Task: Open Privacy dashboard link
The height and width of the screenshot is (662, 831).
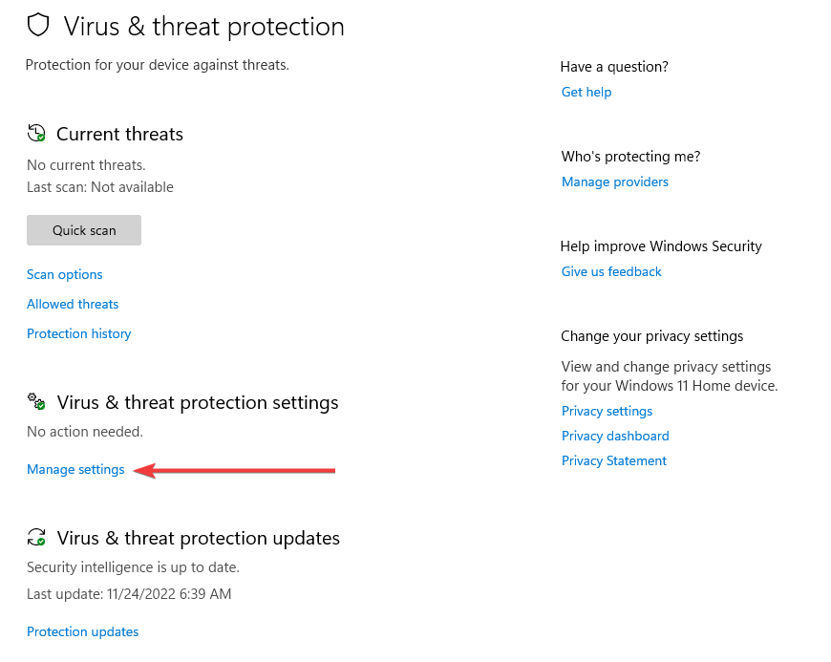Action: pyautogui.click(x=615, y=436)
